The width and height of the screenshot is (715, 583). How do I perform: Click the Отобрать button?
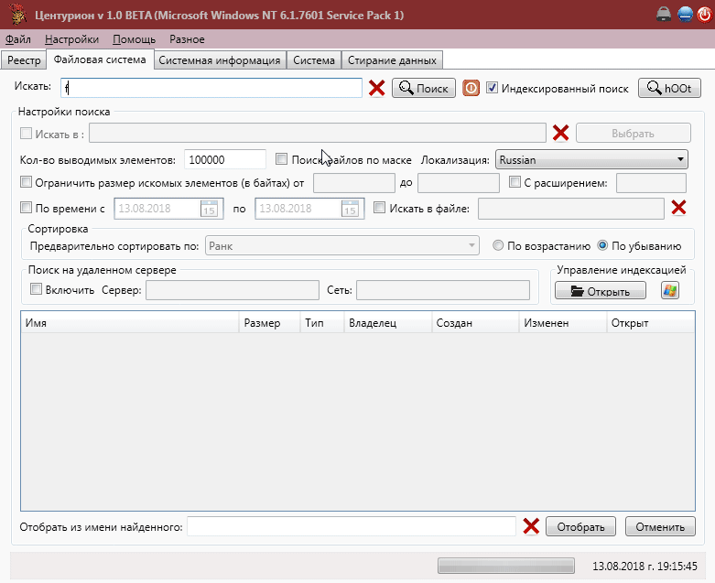coord(580,526)
